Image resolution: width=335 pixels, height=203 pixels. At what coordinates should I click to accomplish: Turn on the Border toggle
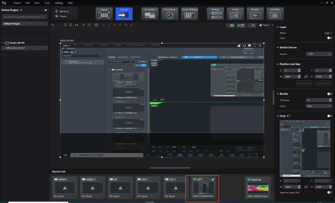coord(329,94)
